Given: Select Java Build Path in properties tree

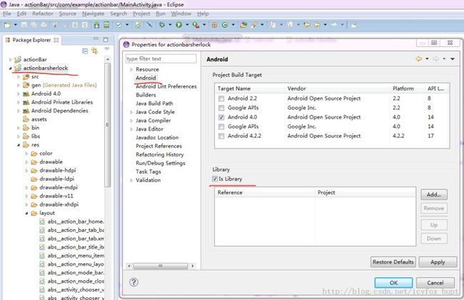Looking at the screenshot, I should pyautogui.click(x=154, y=104).
